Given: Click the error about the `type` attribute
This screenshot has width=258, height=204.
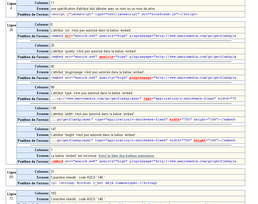Looking at the screenshot, I should [x=92, y=93].
